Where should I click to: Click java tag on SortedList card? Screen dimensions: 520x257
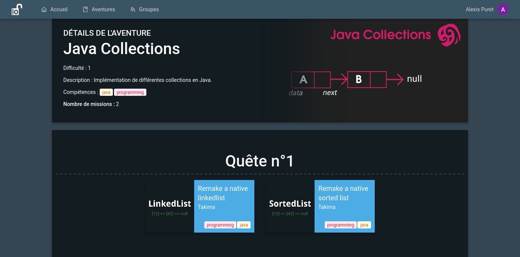coord(364,225)
